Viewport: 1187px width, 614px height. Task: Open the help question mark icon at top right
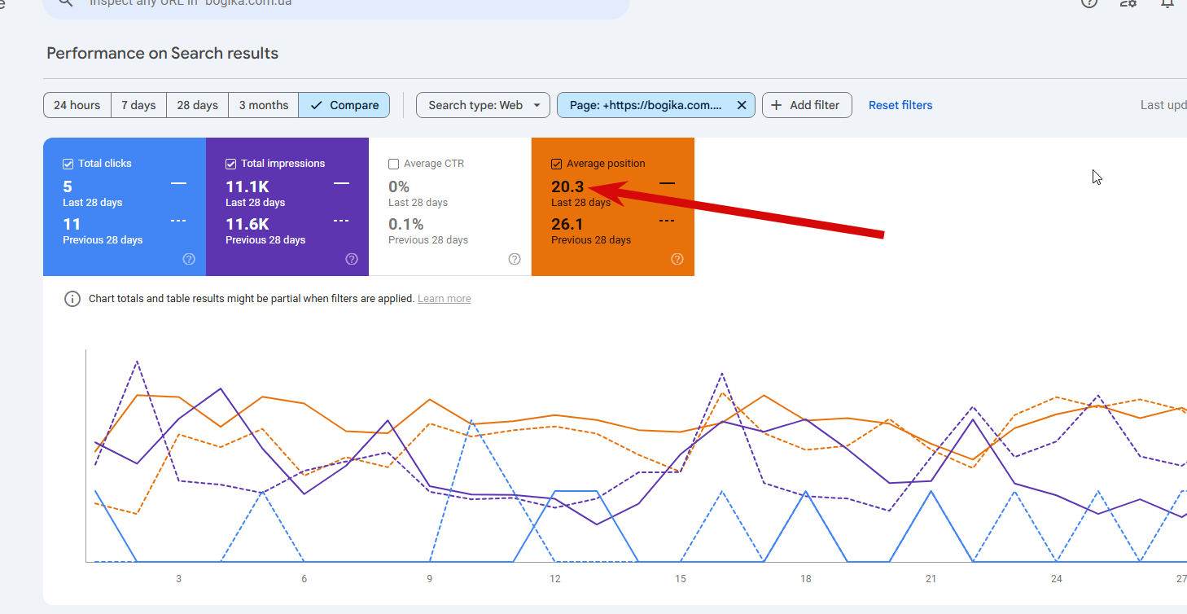[1089, 2]
